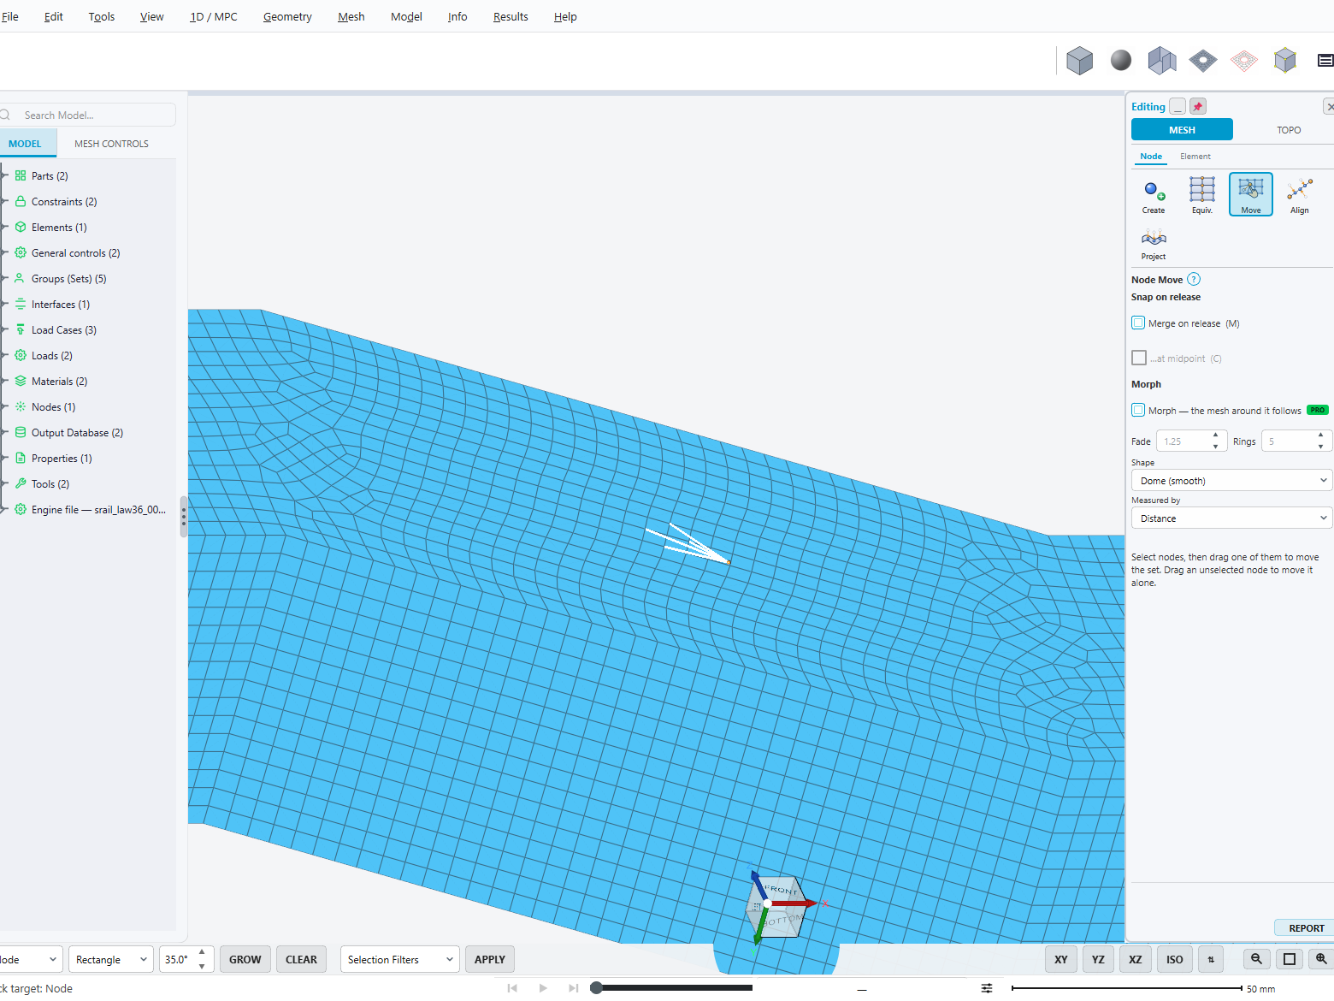The height and width of the screenshot is (1001, 1334).
Task: Click the APPLY button
Action: pyautogui.click(x=490, y=959)
